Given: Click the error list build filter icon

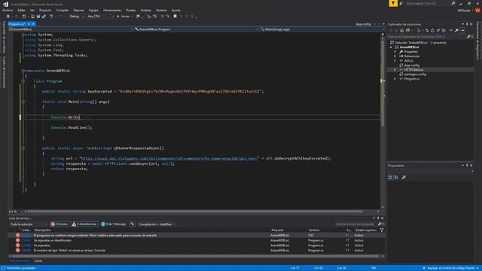Looking at the screenshot, I should [x=133, y=224].
